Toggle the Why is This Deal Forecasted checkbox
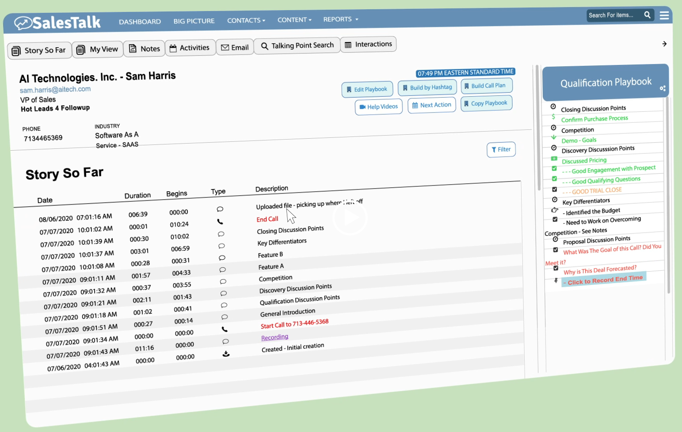The image size is (682, 432). click(x=556, y=268)
